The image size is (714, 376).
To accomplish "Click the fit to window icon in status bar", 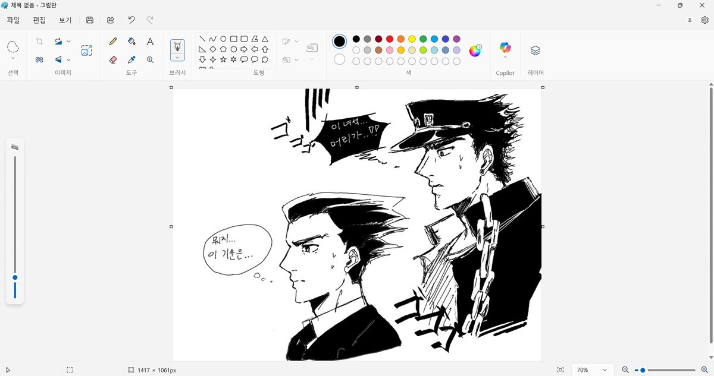I will 560,369.
